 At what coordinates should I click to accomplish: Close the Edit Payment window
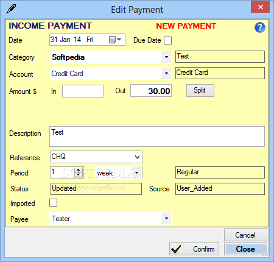260,7
